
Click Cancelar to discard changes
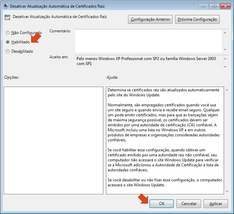pyautogui.click(x=189, y=203)
